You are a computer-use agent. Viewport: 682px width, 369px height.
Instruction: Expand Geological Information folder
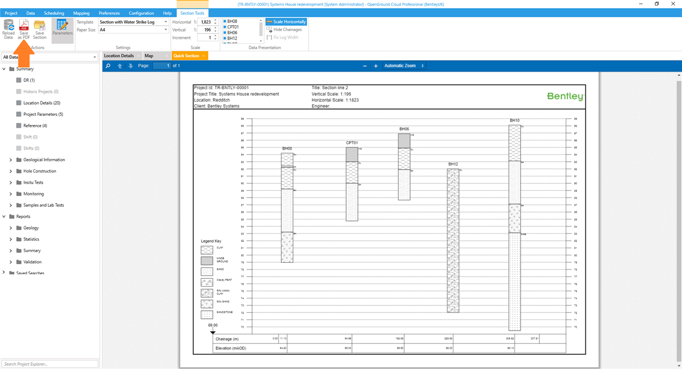click(x=11, y=160)
